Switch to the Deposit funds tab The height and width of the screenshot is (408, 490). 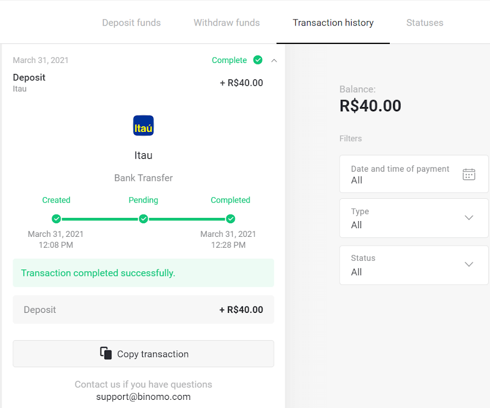[x=131, y=22]
